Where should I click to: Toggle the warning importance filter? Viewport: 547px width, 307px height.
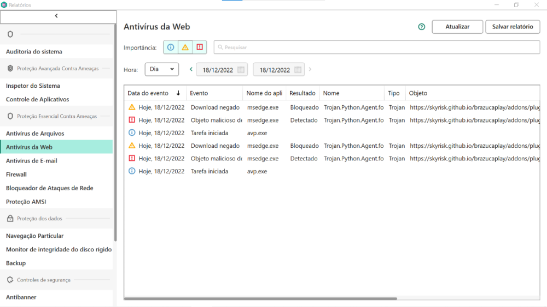pos(185,47)
